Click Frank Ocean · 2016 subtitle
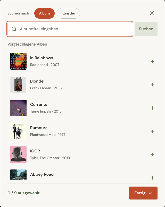The image size is (165, 207). [46, 88]
